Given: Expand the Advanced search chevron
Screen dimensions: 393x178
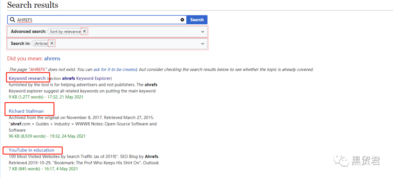Looking at the screenshot, I should [x=203, y=32].
